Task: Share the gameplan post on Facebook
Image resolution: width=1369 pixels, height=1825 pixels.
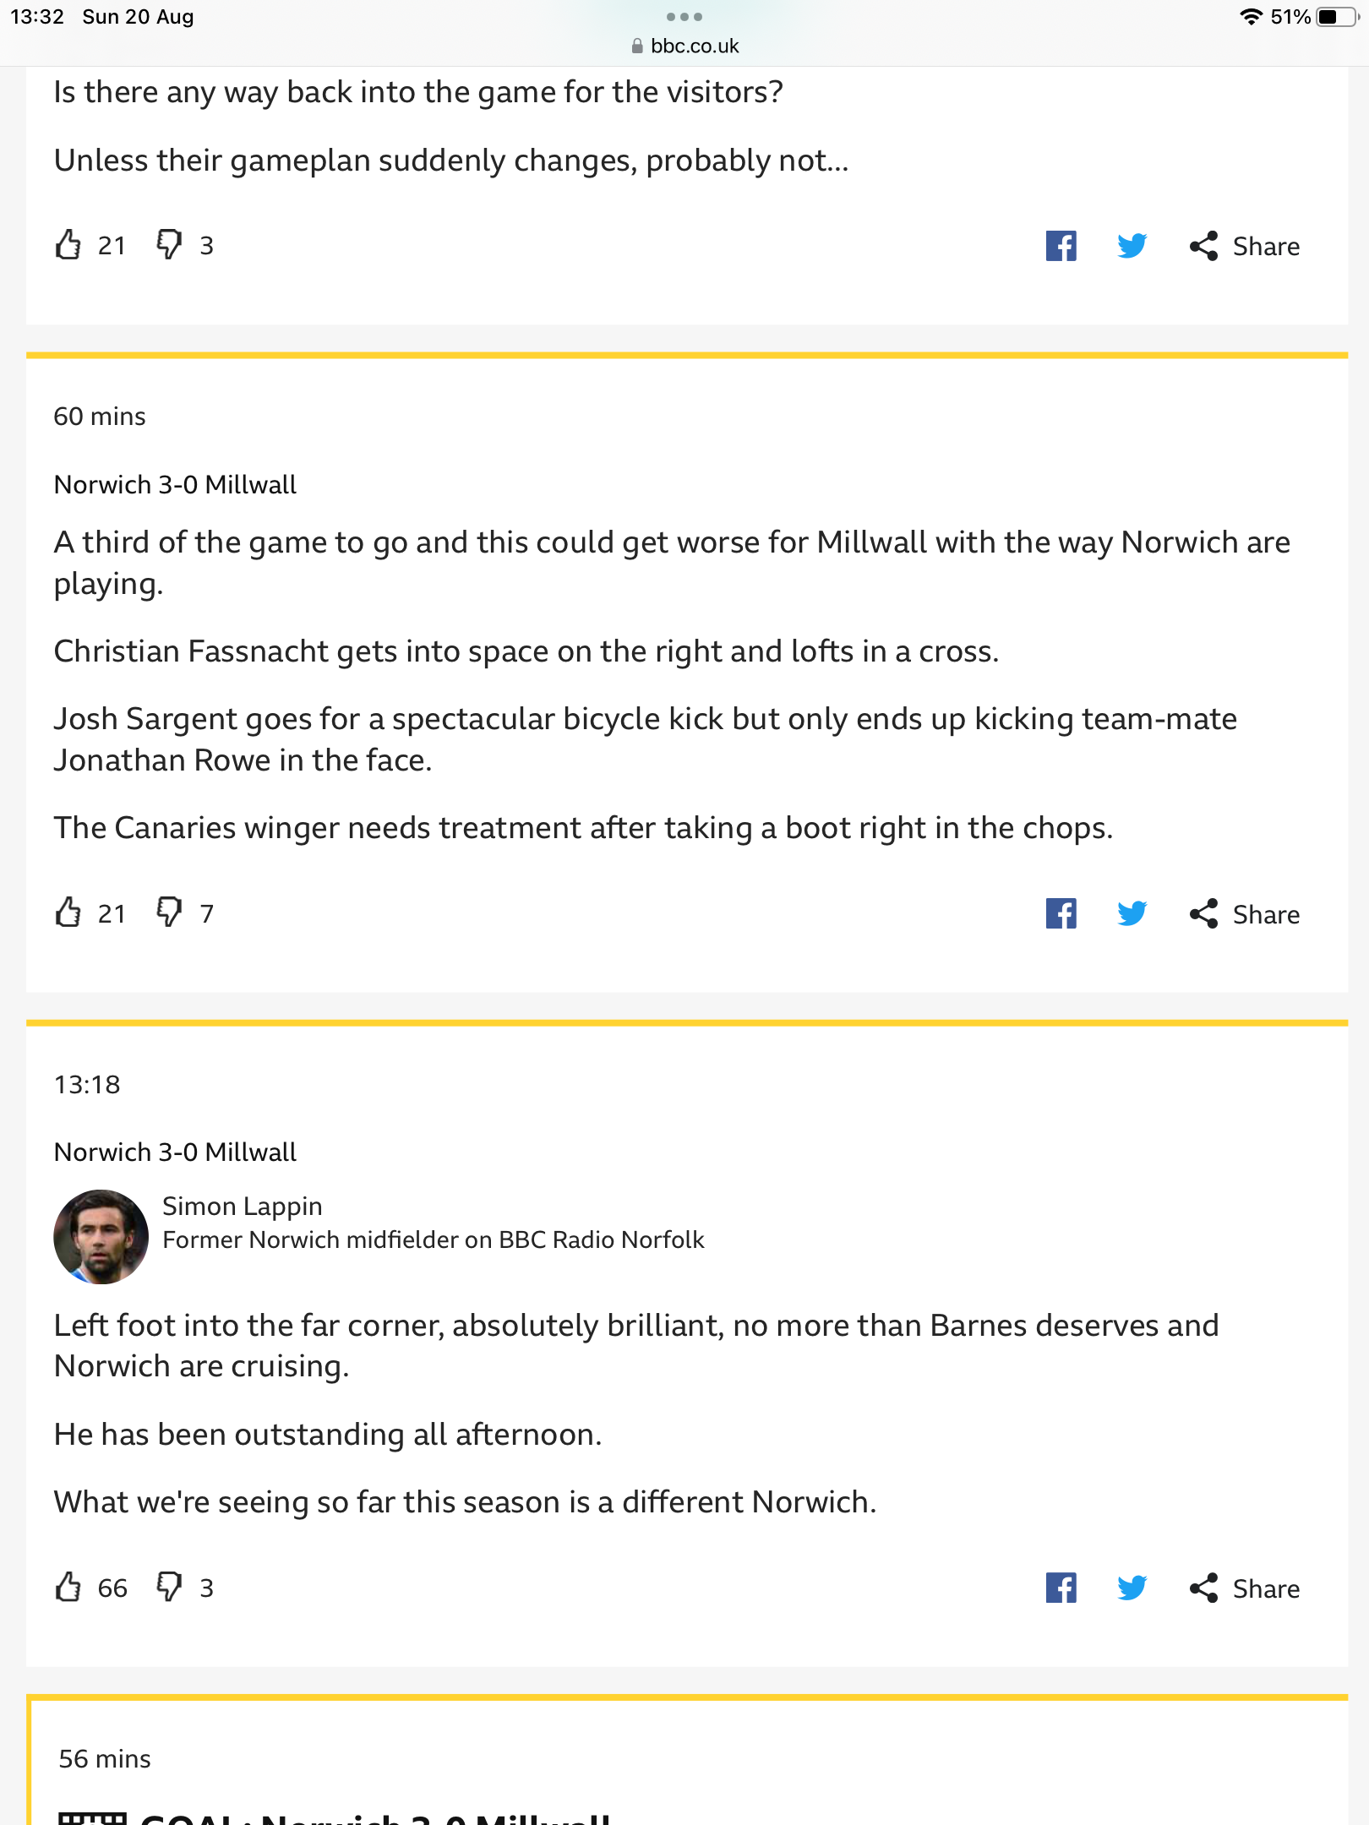Action: [x=1061, y=246]
